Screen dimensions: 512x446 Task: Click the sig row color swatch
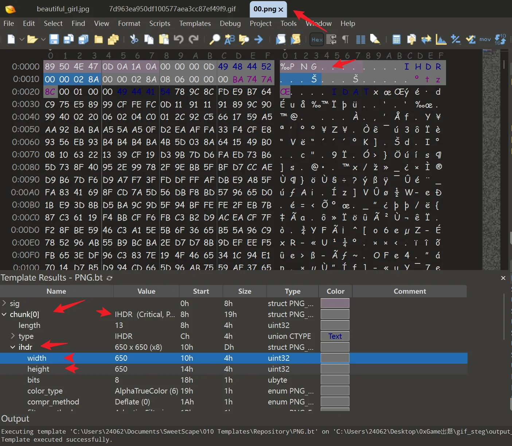tap(335, 303)
